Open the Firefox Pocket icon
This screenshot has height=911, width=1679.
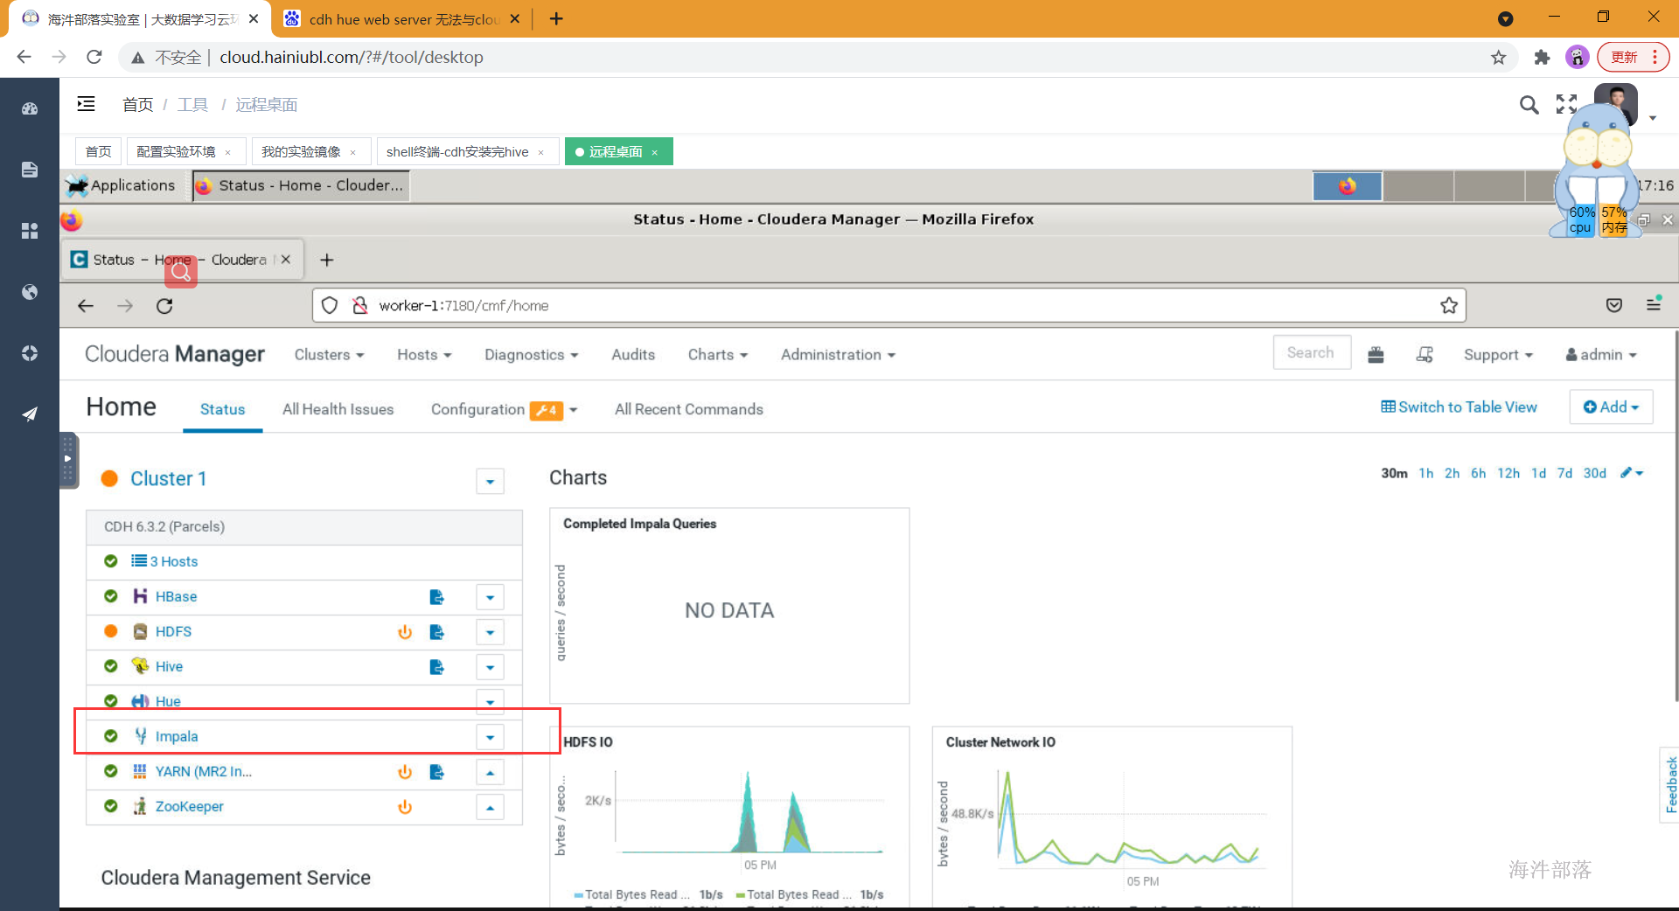click(1614, 305)
